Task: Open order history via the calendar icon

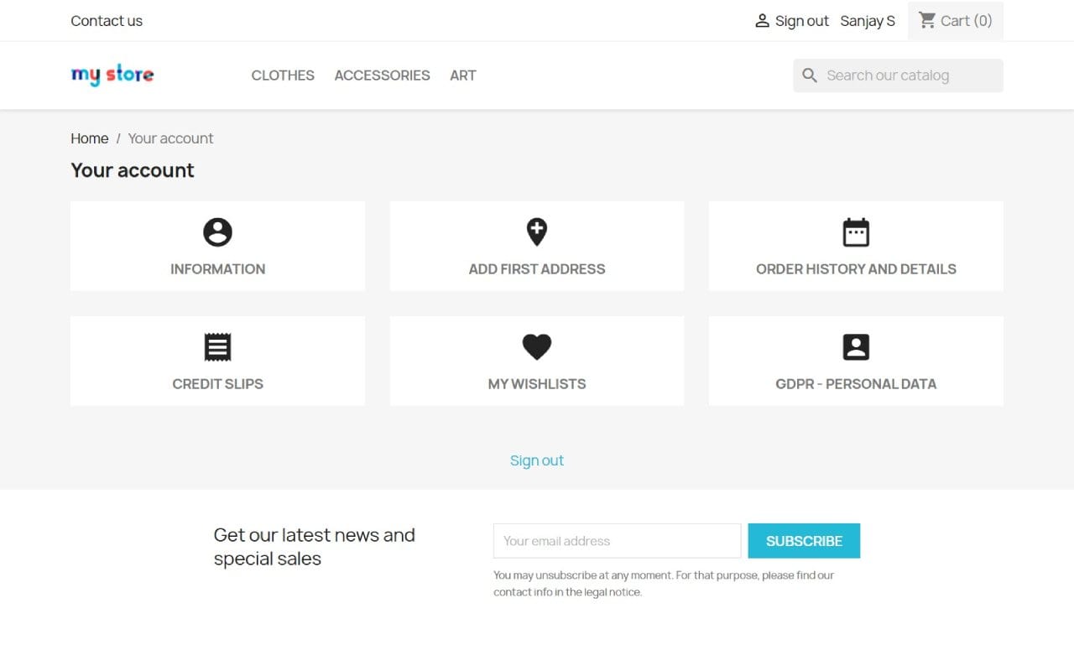Action: pos(855,232)
